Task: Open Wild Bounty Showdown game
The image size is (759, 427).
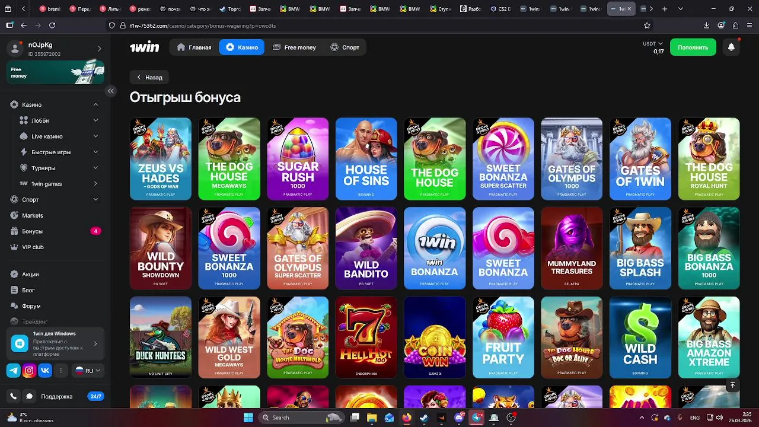Action: [161, 248]
